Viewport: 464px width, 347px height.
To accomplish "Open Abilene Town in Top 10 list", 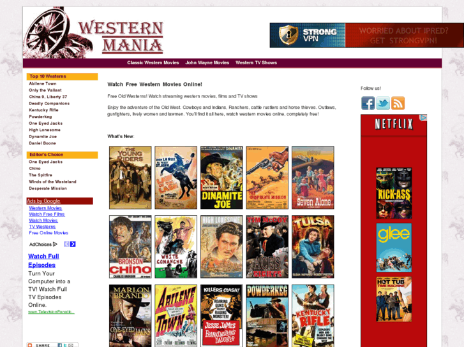I will coord(43,83).
